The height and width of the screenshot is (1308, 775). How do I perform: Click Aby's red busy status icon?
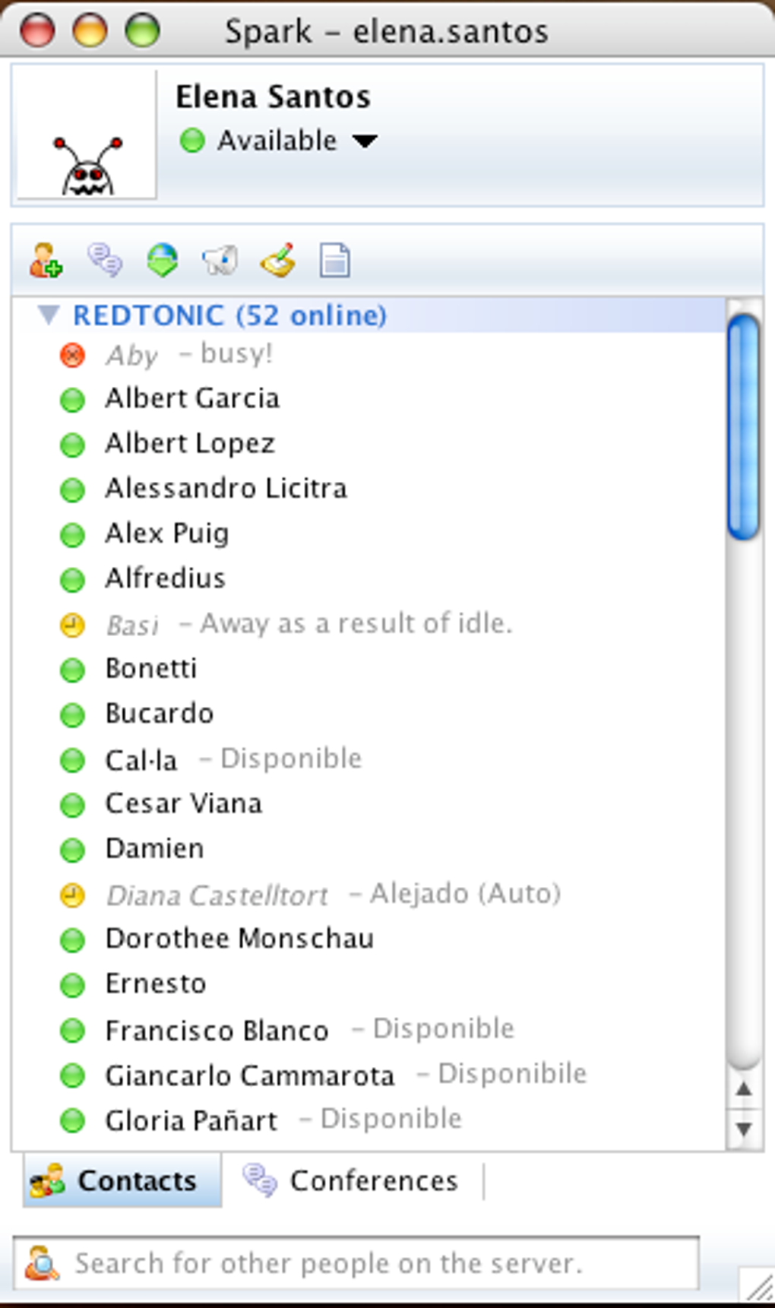tap(72, 355)
